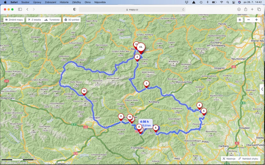Toggle the Safari sidebar
This screenshot has width=265, height=165.
(x=20, y=9)
